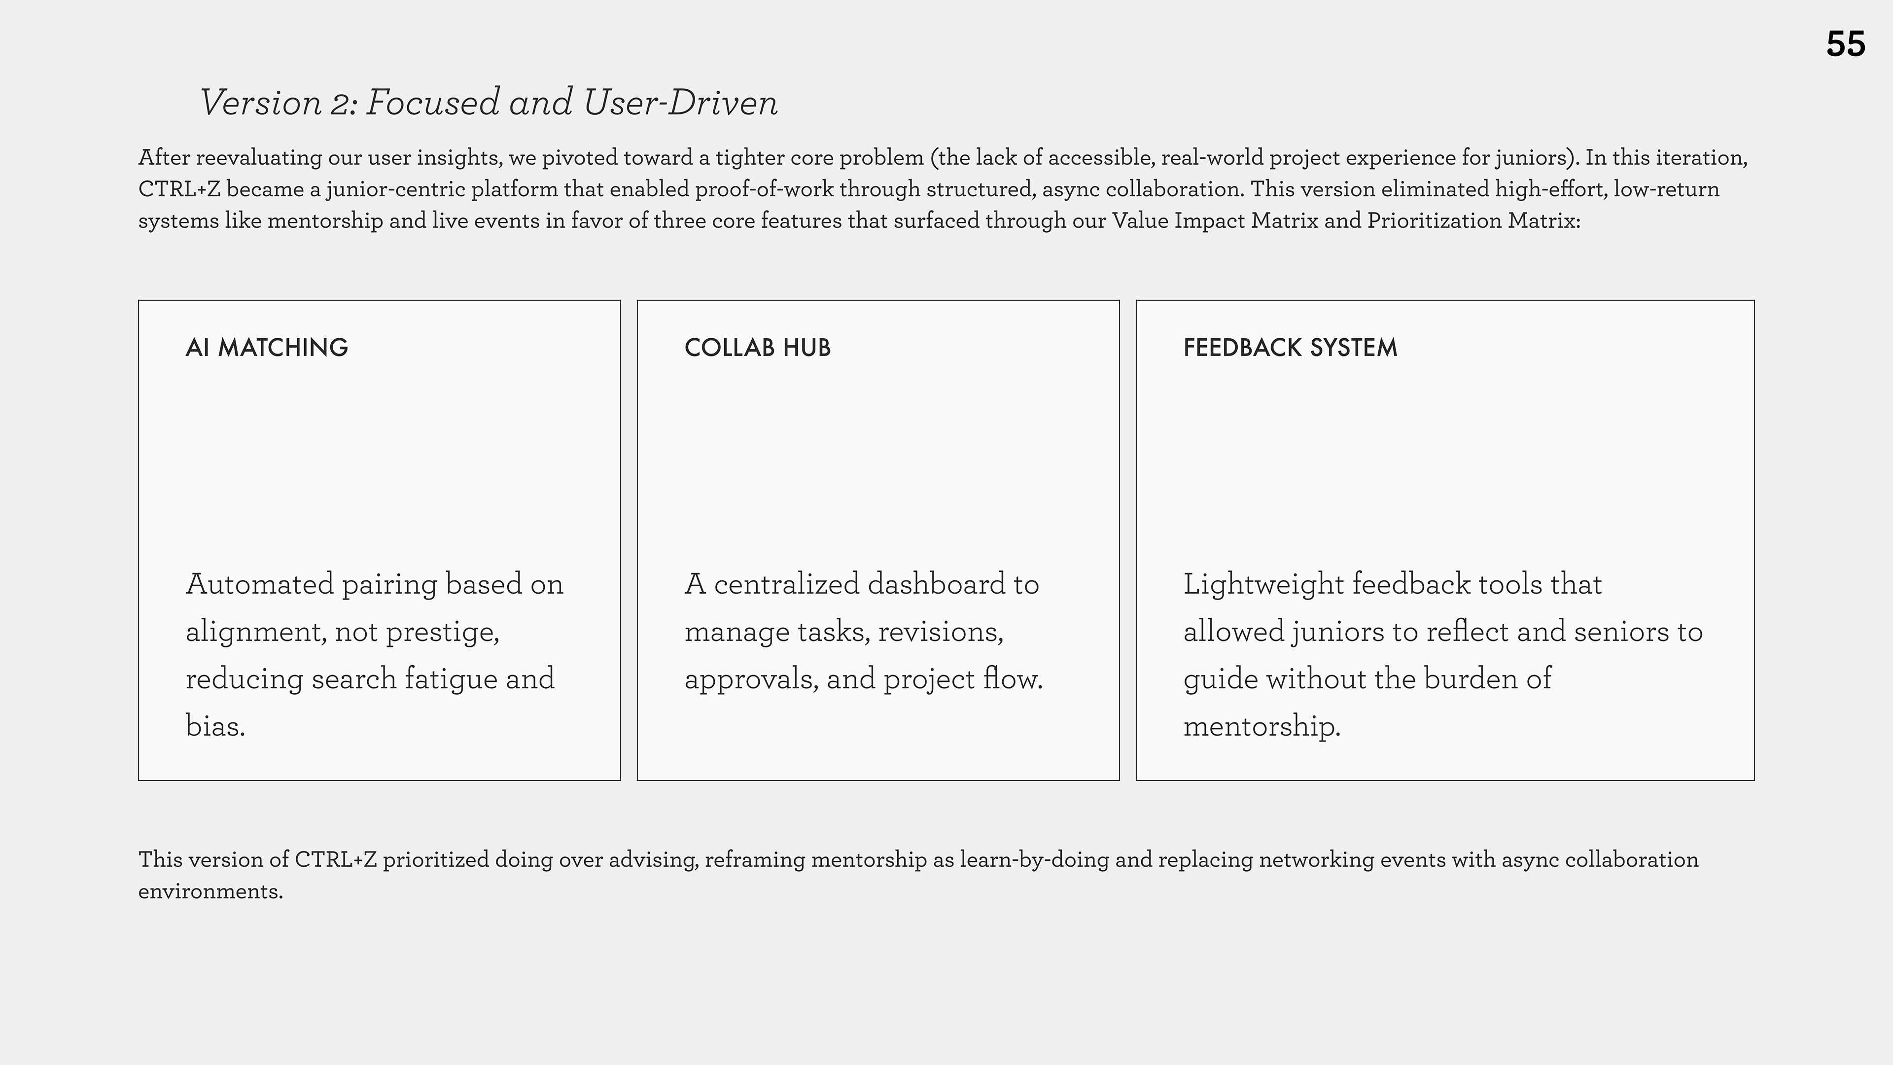This screenshot has width=1893, height=1065.
Task: Click the 'FEEDBACK SYSTEM' card heading
Action: pyautogui.click(x=1290, y=348)
